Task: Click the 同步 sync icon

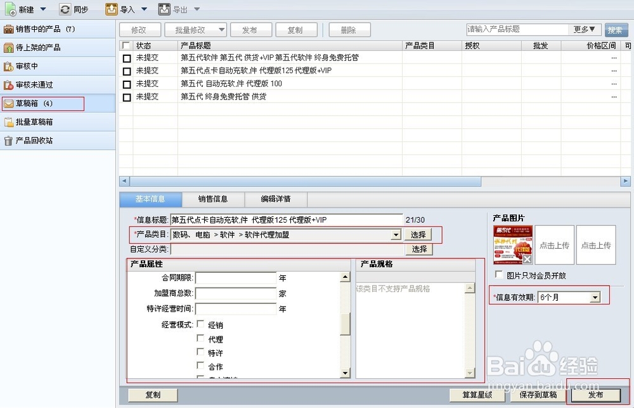Action: [x=65, y=9]
